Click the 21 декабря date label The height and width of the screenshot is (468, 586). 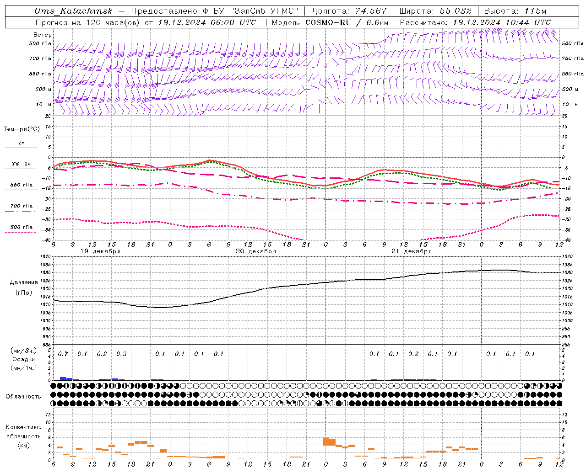coord(412,251)
